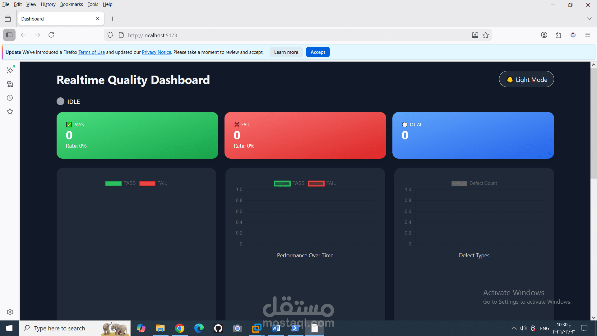Open the Firefox account profile icon

(x=544, y=35)
